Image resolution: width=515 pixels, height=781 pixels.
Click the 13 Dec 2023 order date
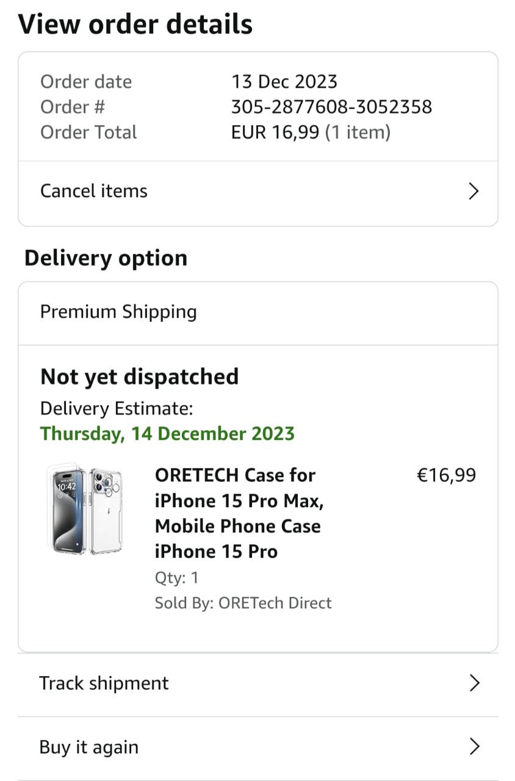pos(284,82)
